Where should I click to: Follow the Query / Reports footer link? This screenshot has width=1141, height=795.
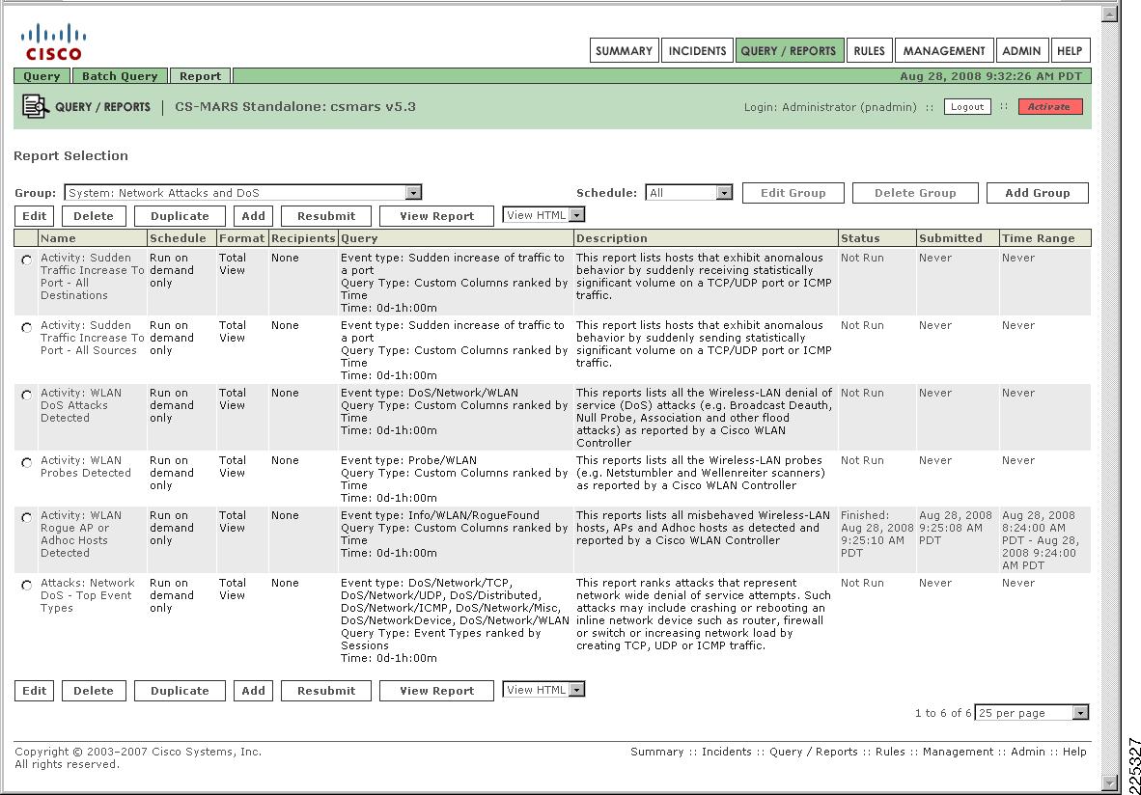coord(814,753)
